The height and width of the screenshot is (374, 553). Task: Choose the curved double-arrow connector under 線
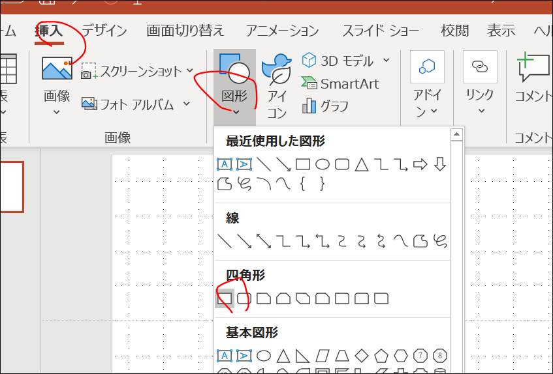(381, 241)
